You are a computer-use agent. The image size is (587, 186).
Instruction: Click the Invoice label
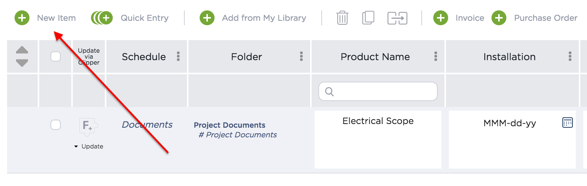pyautogui.click(x=470, y=18)
